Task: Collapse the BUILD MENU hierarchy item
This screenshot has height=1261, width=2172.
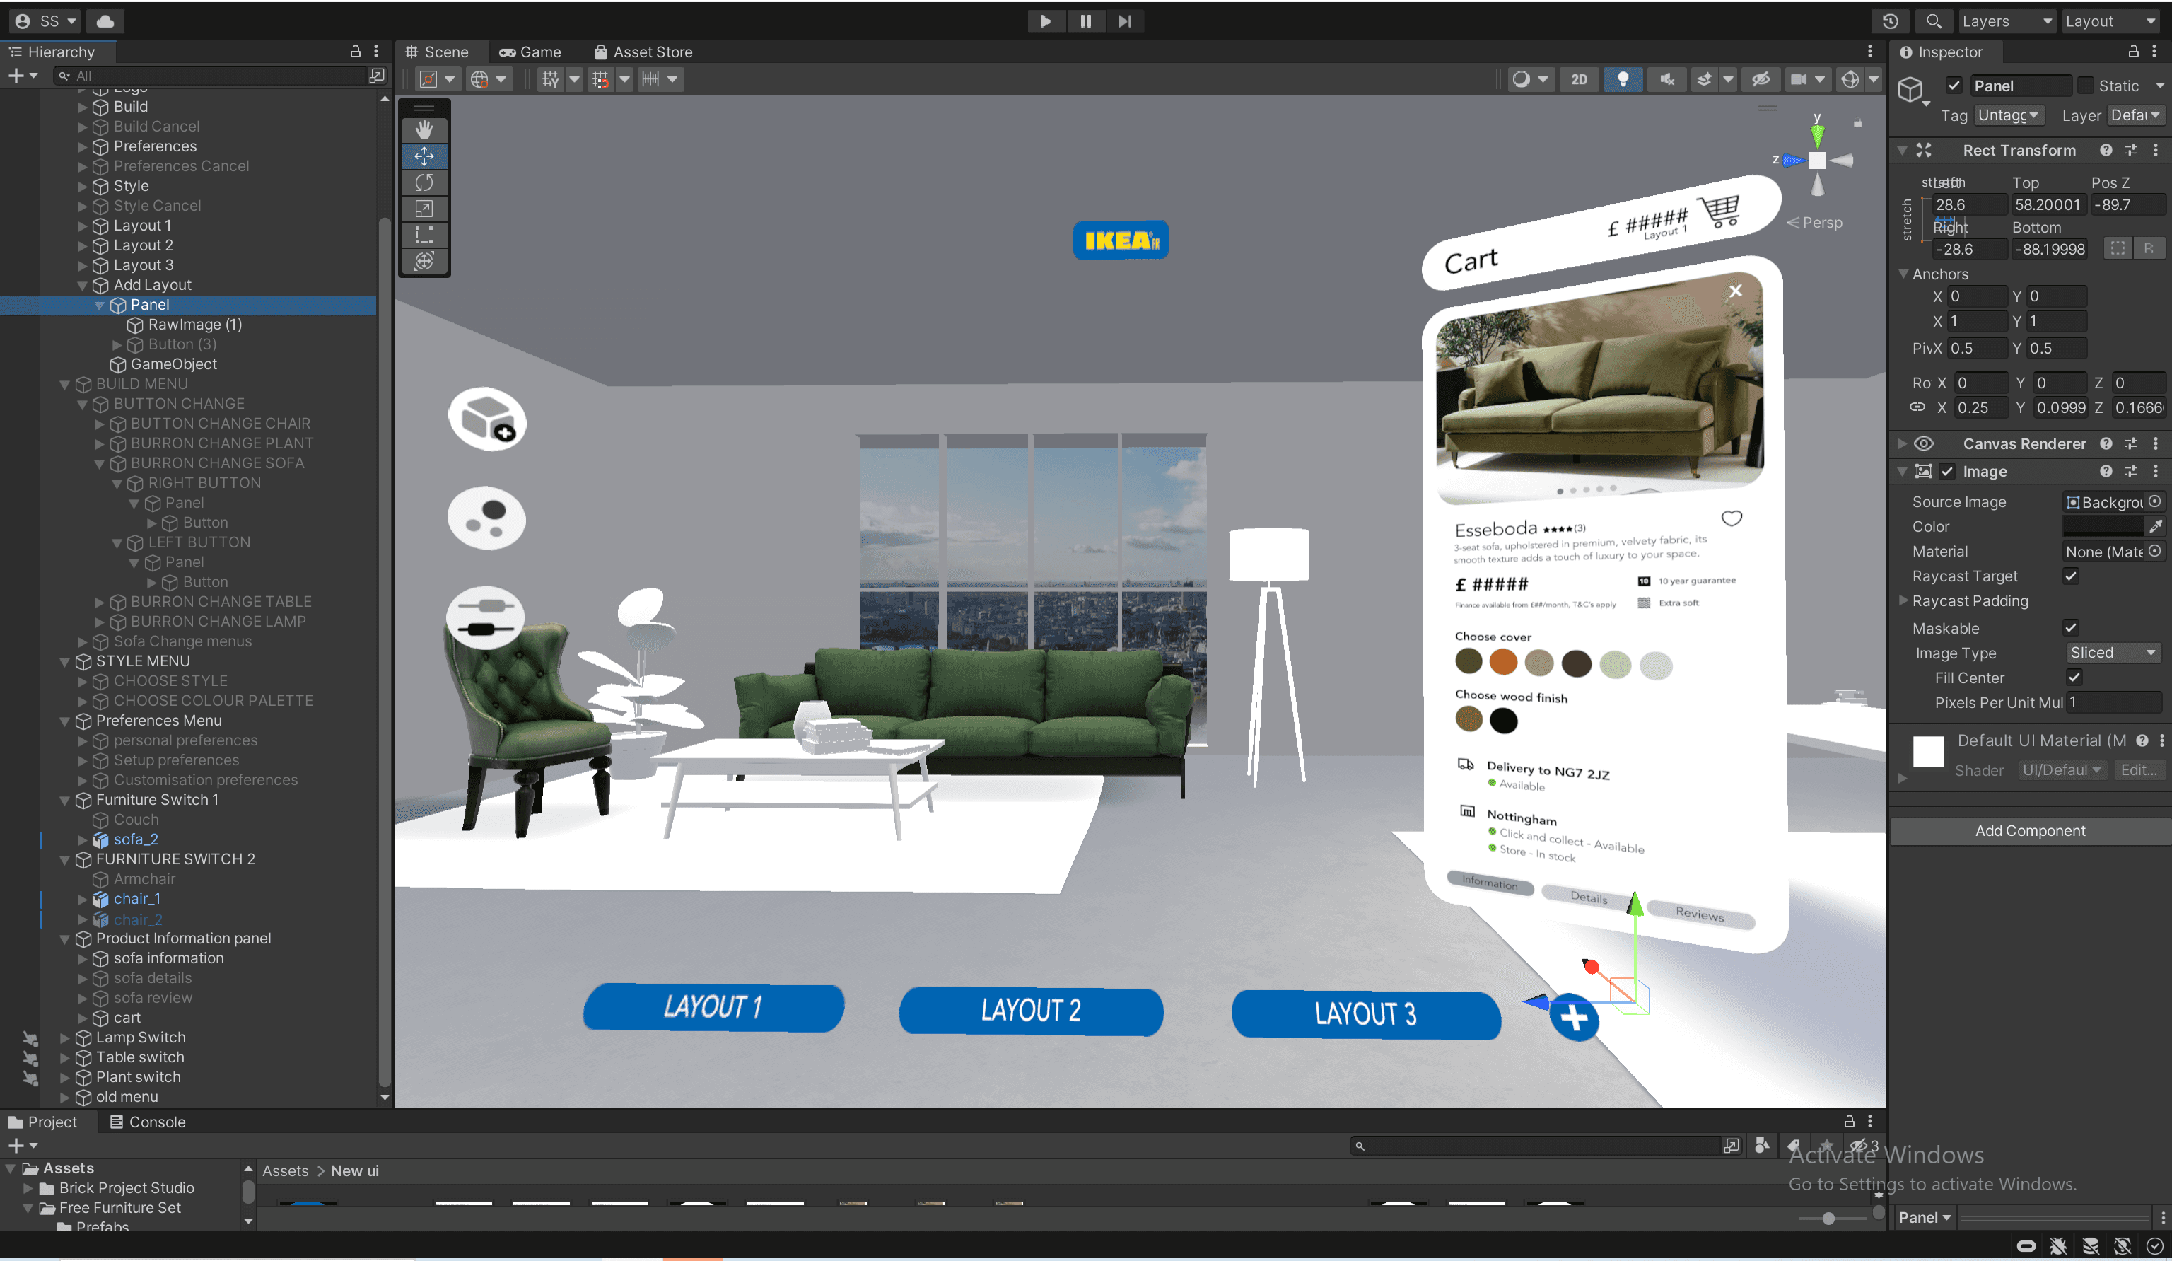Action: point(64,385)
